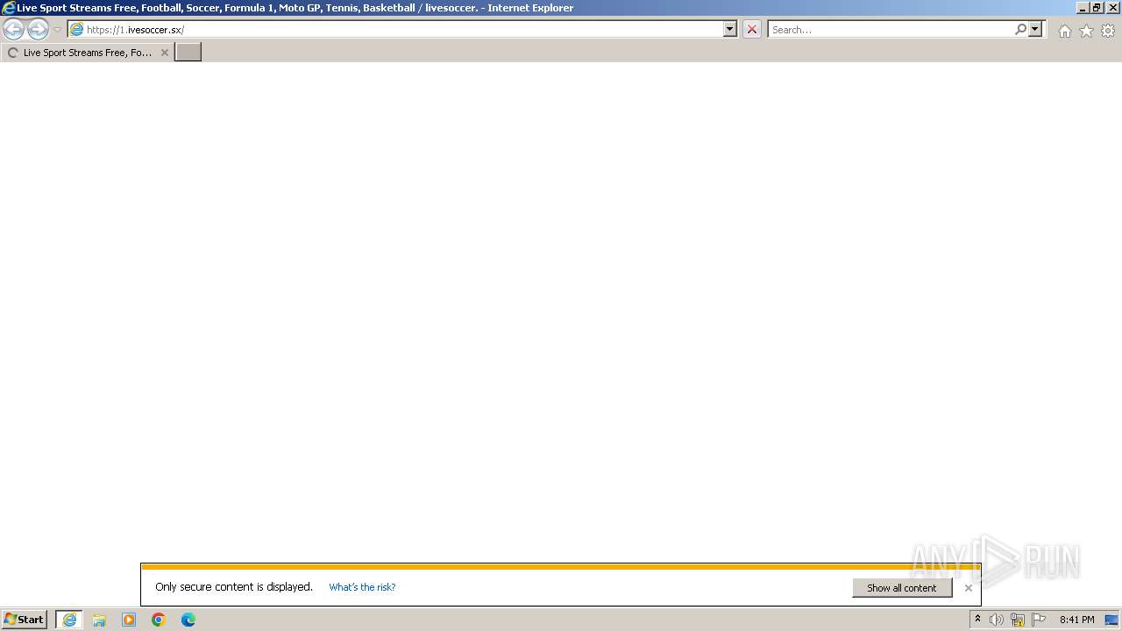Dismiss the secure content notification bar
Viewport: 1122px width, 631px height.
969,588
